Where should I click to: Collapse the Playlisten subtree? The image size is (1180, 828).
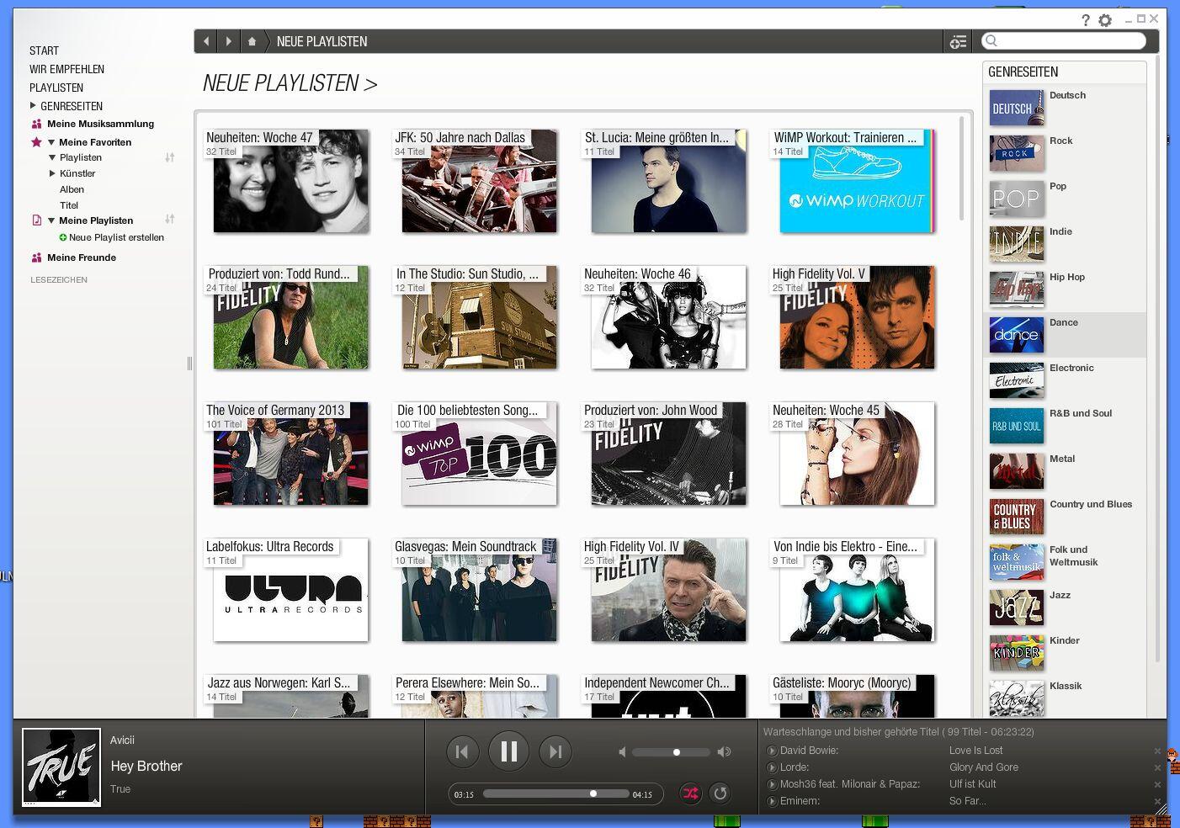tap(52, 157)
